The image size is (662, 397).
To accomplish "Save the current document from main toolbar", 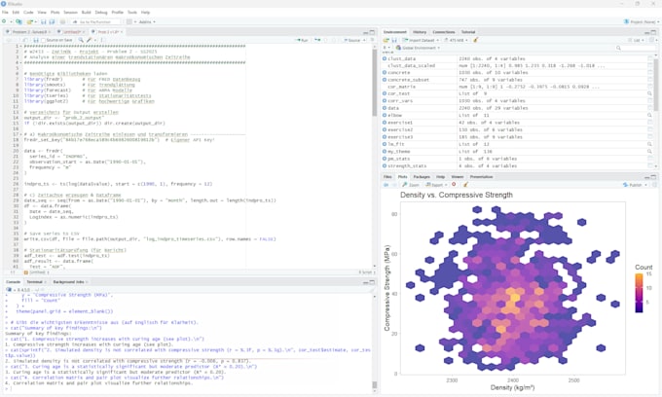I will 44,21.
